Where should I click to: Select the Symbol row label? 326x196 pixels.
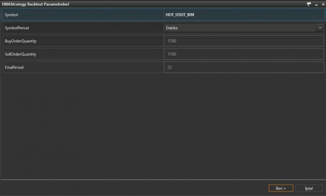11,15
